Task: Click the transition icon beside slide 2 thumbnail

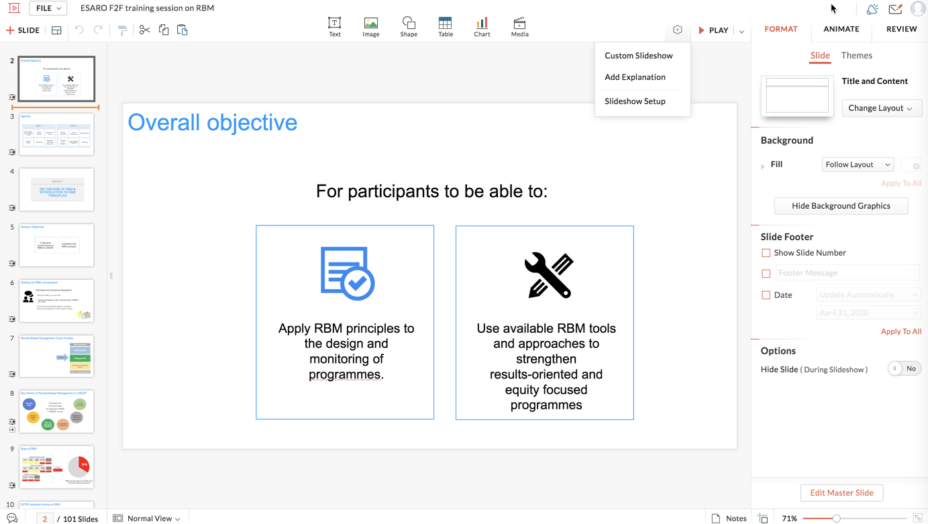Action: [12, 97]
